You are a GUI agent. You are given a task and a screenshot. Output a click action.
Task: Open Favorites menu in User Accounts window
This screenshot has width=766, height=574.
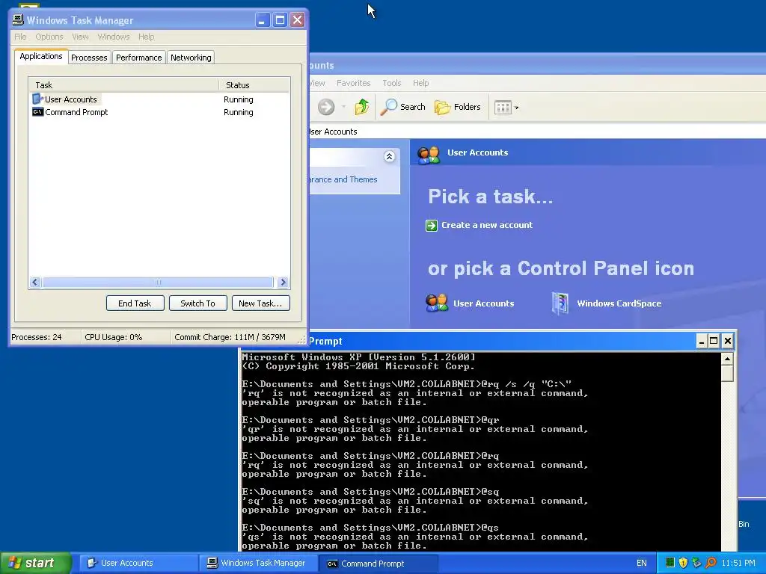pyautogui.click(x=353, y=83)
